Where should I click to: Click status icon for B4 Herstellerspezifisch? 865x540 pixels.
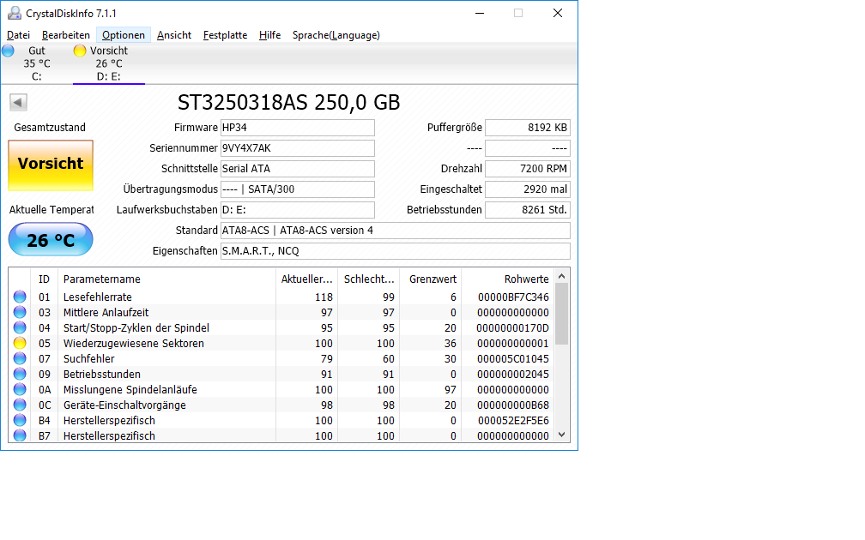(x=20, y=420)
